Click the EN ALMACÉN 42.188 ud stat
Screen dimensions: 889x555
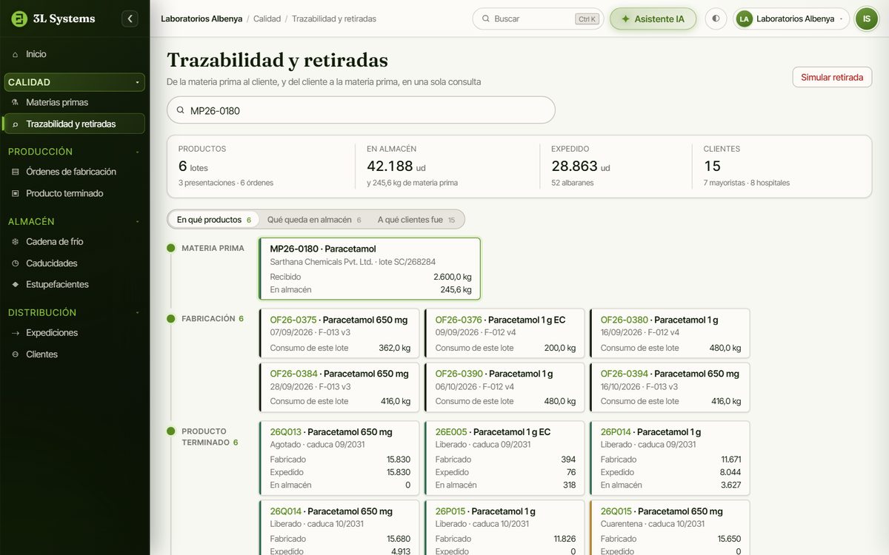click(447, 166)
